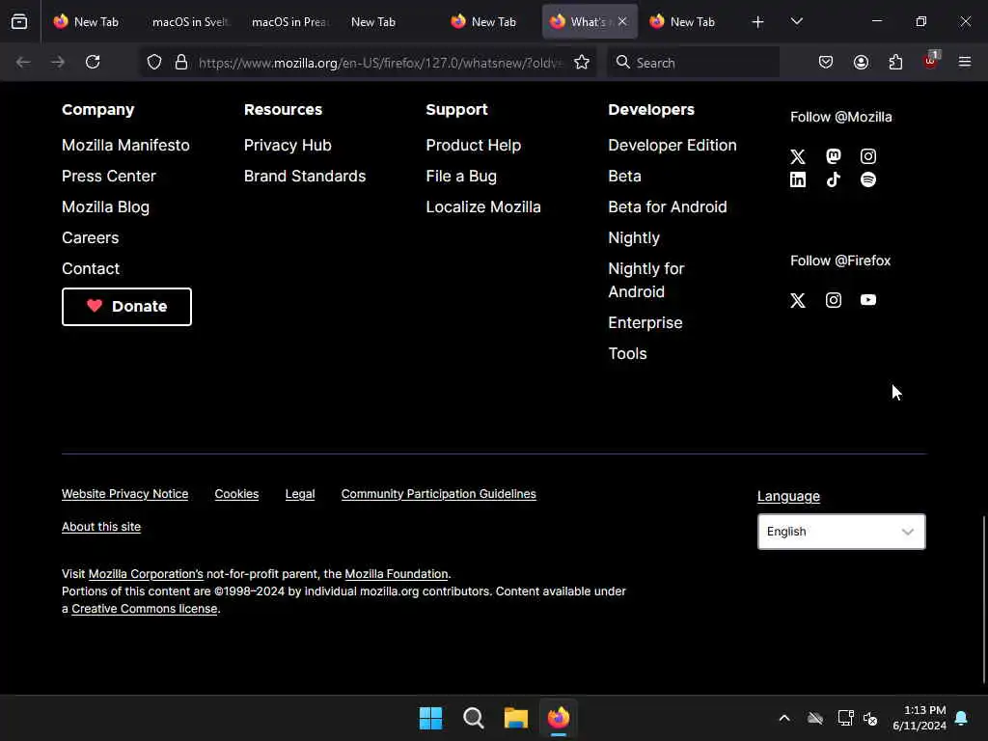Go forward one page
This screenshot has height=741, width=988.
[x=58, y=62]
